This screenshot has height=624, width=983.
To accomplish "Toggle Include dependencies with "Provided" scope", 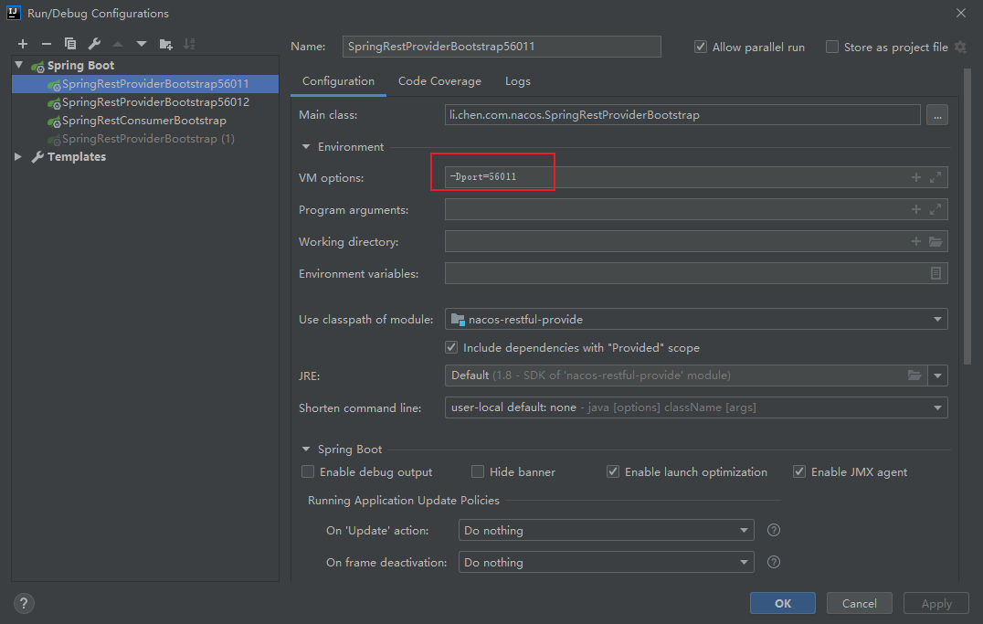I will (x=450, y=347).
